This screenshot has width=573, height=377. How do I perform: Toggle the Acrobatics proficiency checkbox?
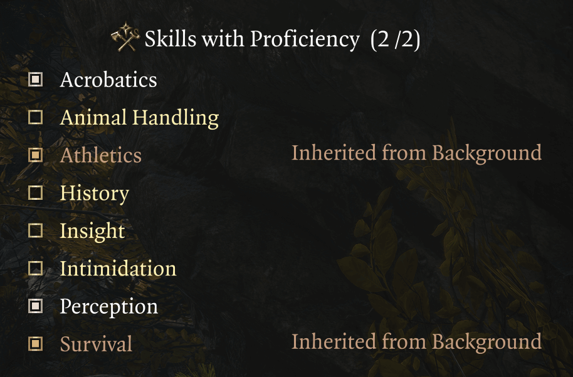34,79
